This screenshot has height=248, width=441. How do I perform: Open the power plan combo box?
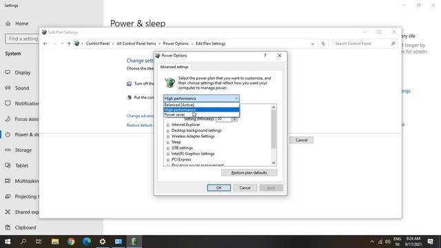(x=201, y=99)
